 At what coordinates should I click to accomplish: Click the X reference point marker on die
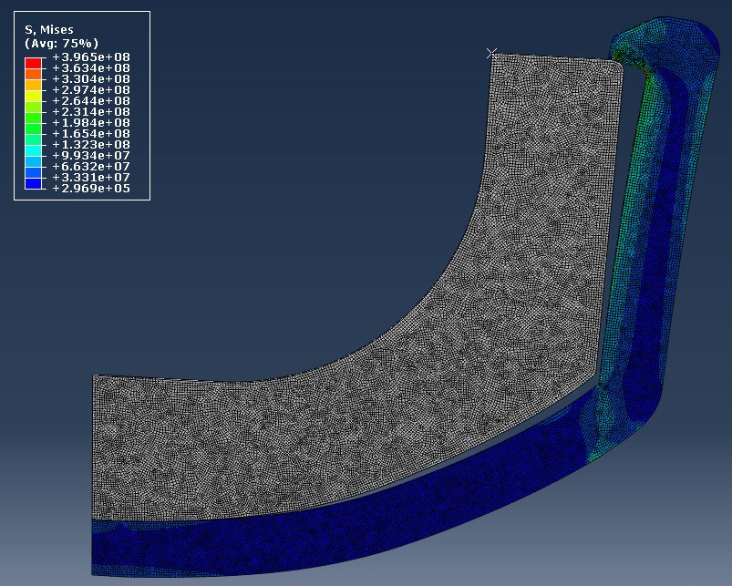pyautogui.click(x=491, y=54)
